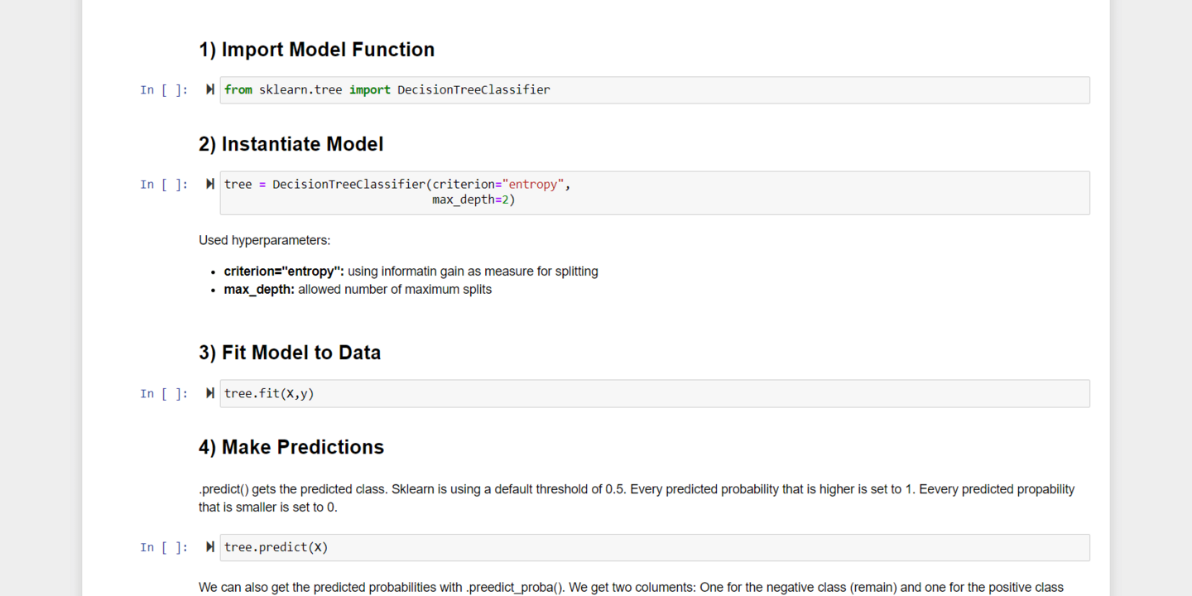
Task: Click the max_depth=2 line in code cell
Action: [x=473, y=200]
